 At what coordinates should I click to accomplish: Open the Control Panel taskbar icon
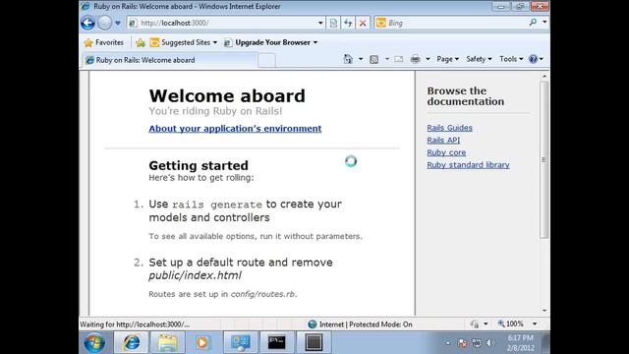click(240, 343)
